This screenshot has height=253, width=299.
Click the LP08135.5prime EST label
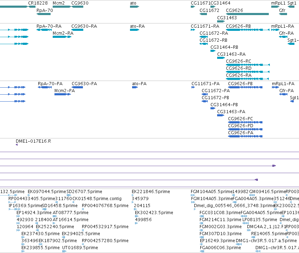click(x=260, y=220)
